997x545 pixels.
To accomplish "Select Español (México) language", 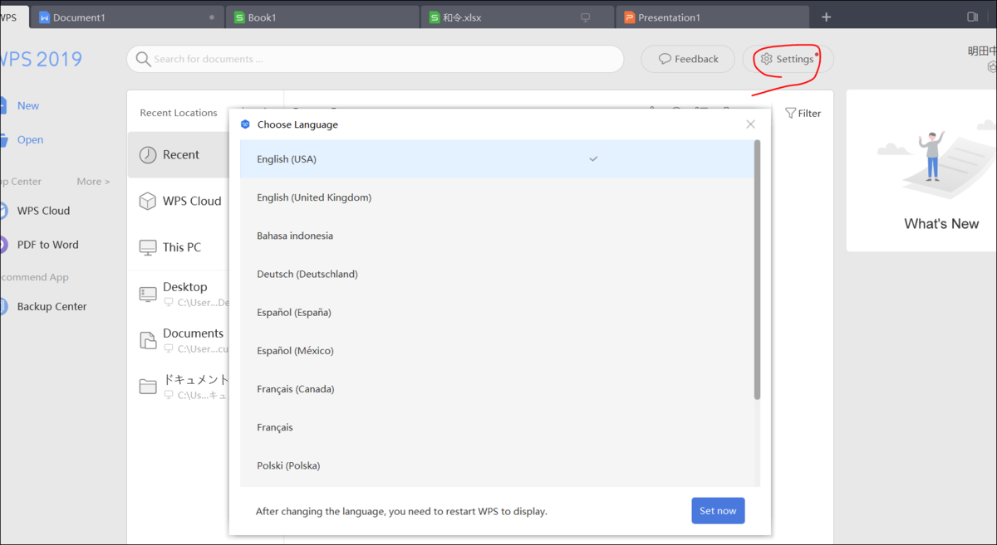I will [497, 350].
